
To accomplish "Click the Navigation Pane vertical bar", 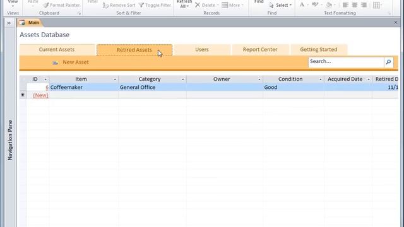I will click(x=10, y=140).
